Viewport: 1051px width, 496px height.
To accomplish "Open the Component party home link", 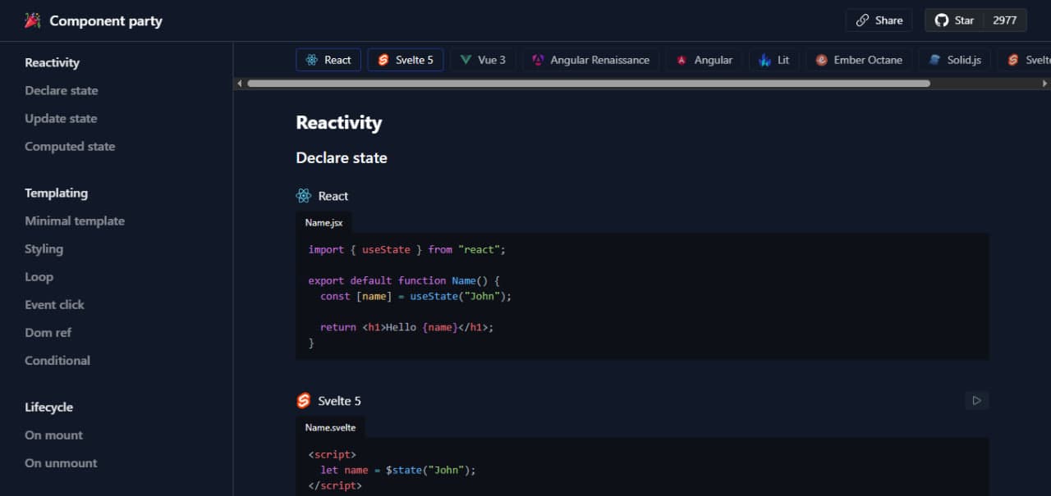I will coord(94,20).
